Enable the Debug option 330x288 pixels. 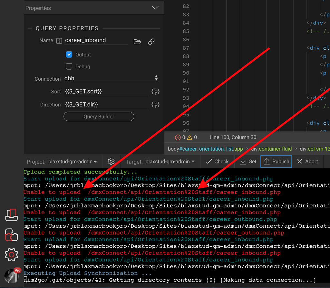point(69,66)
